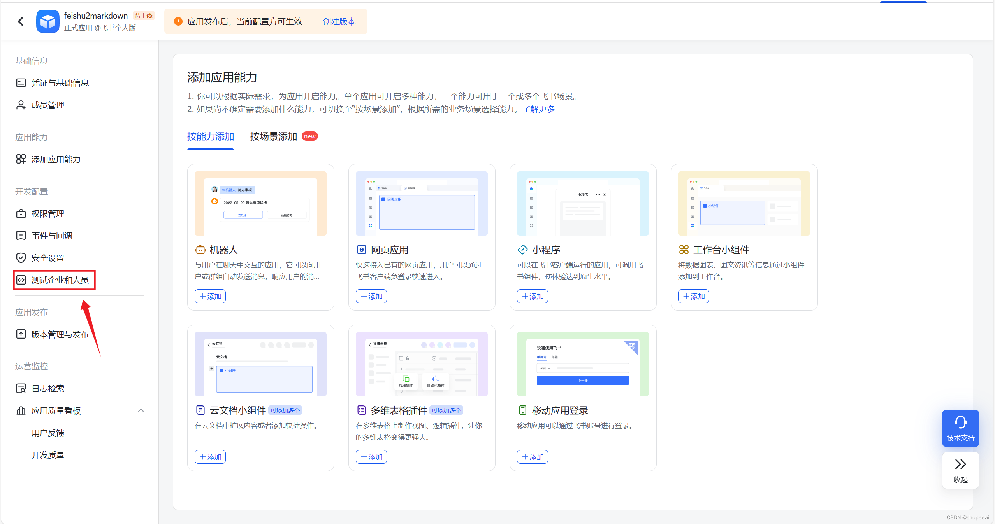The width and height of the screenshot is (995, 524).
Task: Click the back arrow icon
Action: (21, 21)
